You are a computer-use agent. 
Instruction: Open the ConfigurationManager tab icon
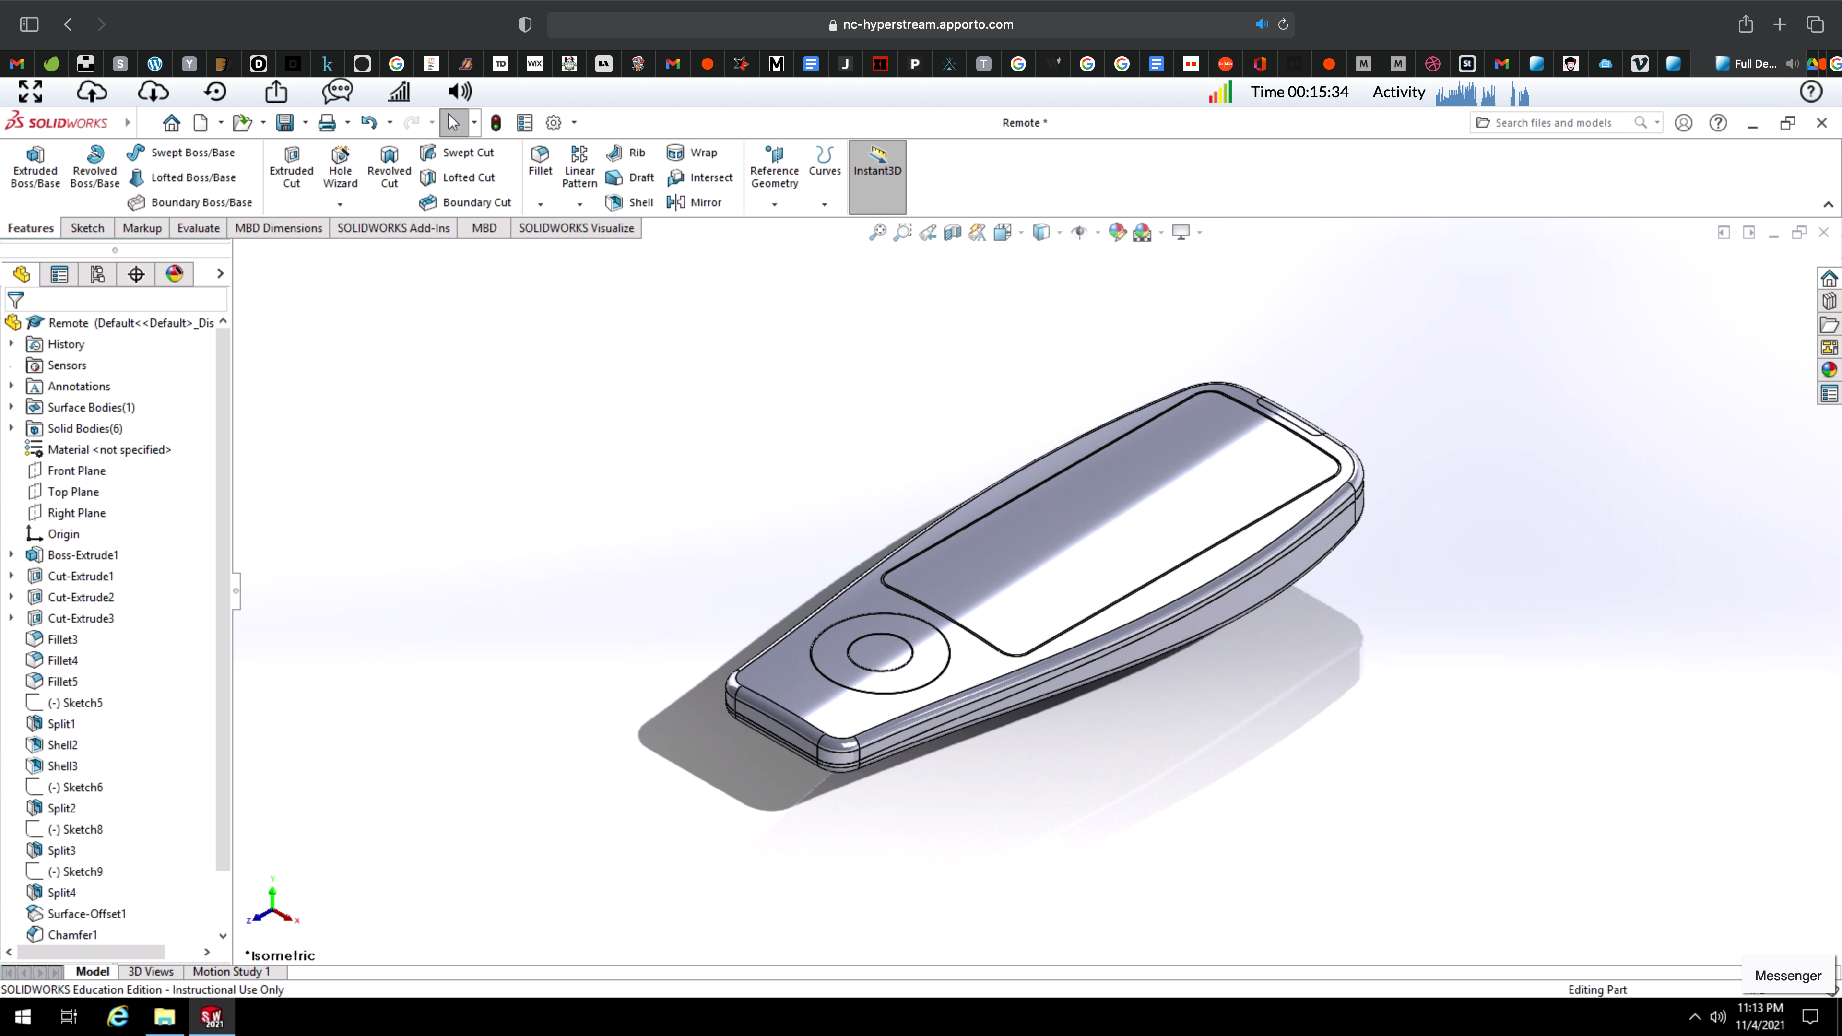point(97,274)
